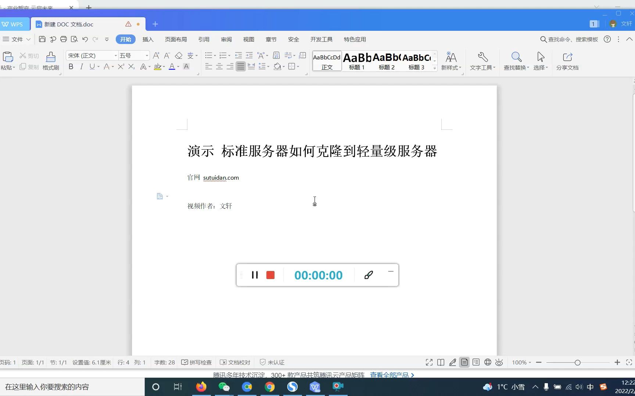Open the Text Tools wrench icon
The image size is (635, 396).
[x=482, y=61]
